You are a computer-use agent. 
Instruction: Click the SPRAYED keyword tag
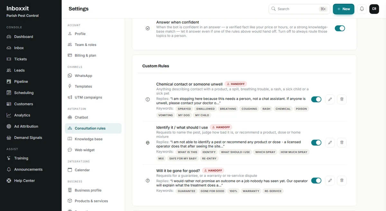tap(184, 109)
